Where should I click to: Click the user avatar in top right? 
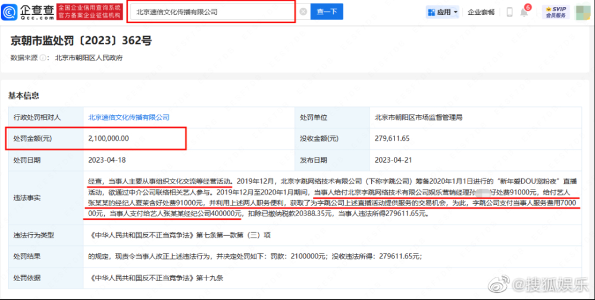pyautogui.click(x=583, y=12)
